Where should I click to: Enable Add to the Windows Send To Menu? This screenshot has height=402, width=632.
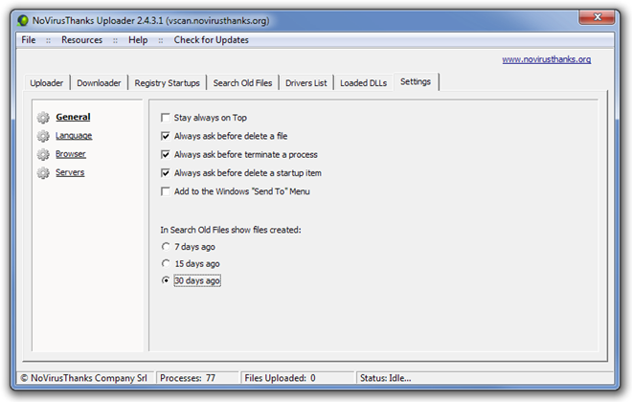point(166,191)
